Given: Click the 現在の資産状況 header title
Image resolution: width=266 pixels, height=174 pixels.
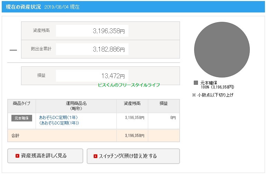Looking at the screenshot, I should pos(23,7).
